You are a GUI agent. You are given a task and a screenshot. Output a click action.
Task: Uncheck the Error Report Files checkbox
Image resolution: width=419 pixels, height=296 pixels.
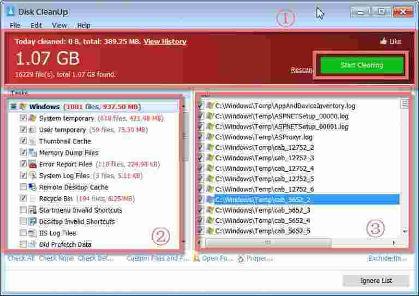click(x=23, y=164)
